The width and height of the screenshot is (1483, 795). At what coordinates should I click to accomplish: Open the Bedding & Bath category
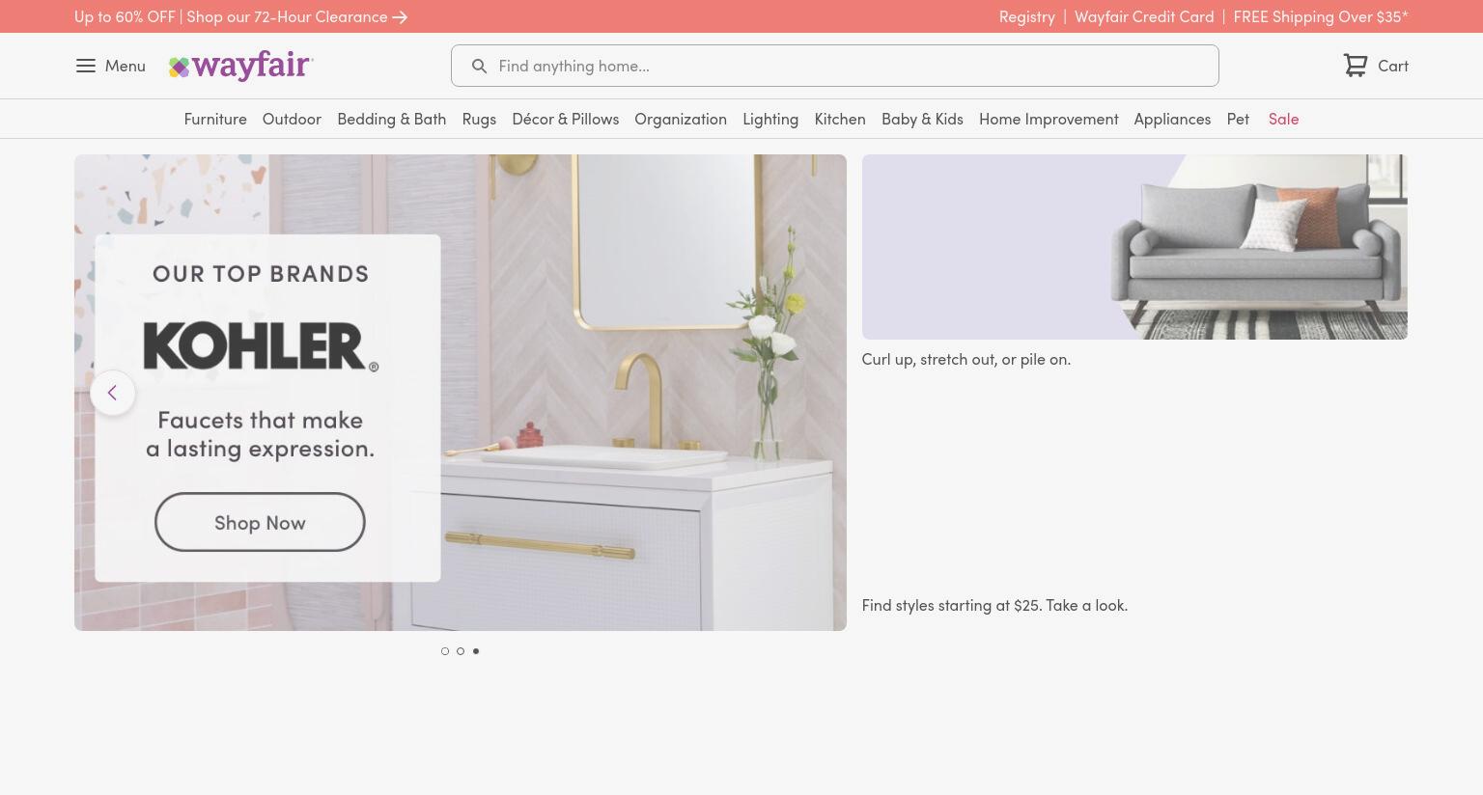pos(392,119)
